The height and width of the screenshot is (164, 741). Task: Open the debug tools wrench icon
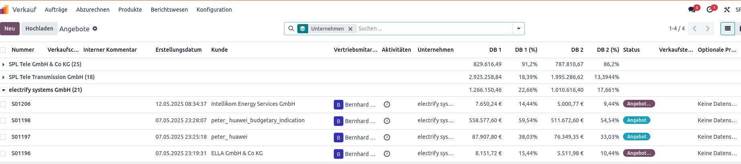[x=727, y=10]
